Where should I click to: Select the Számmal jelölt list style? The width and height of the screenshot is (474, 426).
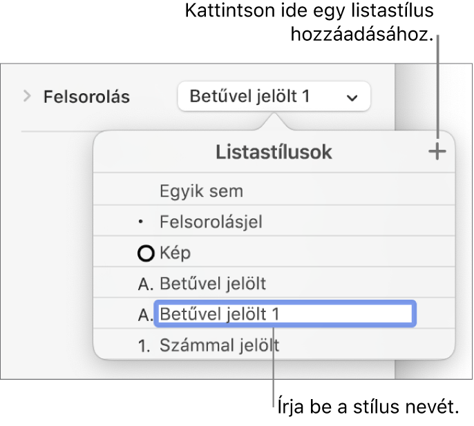tap(274, 345)
